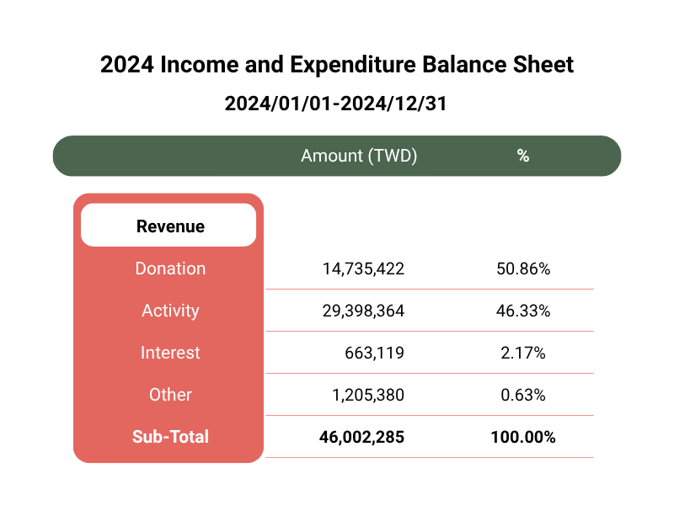Click the % column header
The width and height of the screenshot is (674, 505).
[523, 156]
